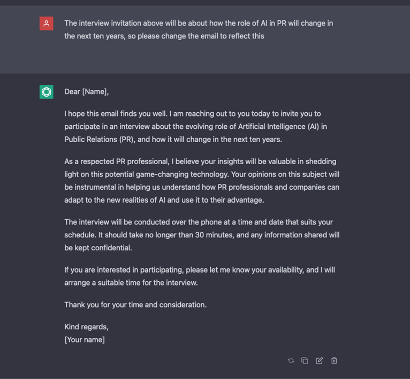Click the paragraph beginning "As a respected PR"

(202, 181)
